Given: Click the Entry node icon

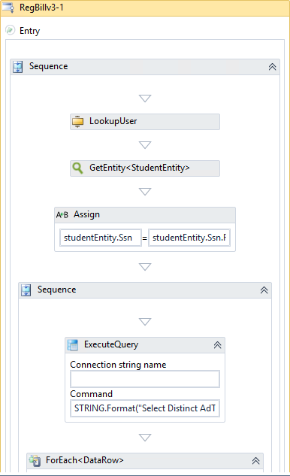Looking at the screenshot, I should 10,30.
